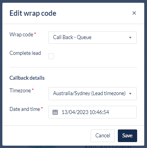This screenshot has height=148, width=147.
Task: Click the Timezone field label
Action: tap(20, 90)
